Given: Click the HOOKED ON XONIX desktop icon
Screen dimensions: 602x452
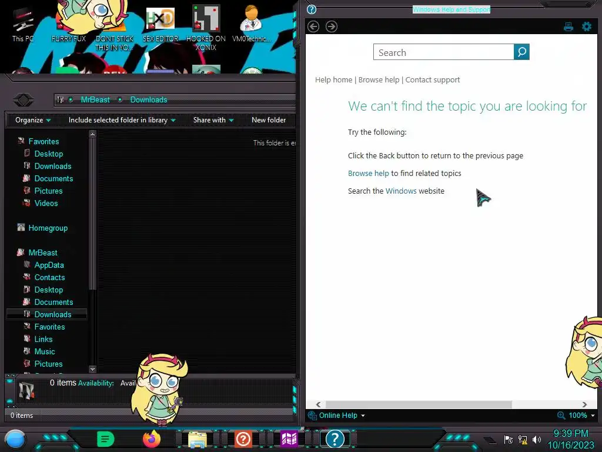Looking at the screenshot, I should pyautogui.click(x=206, y=29).
